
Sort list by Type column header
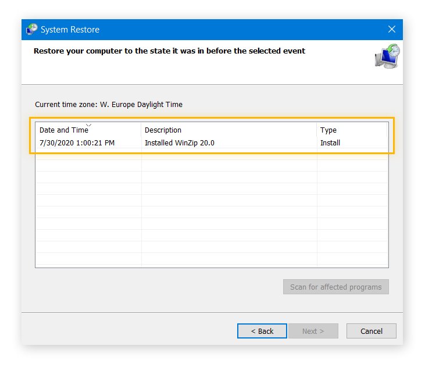coord(328,130)
